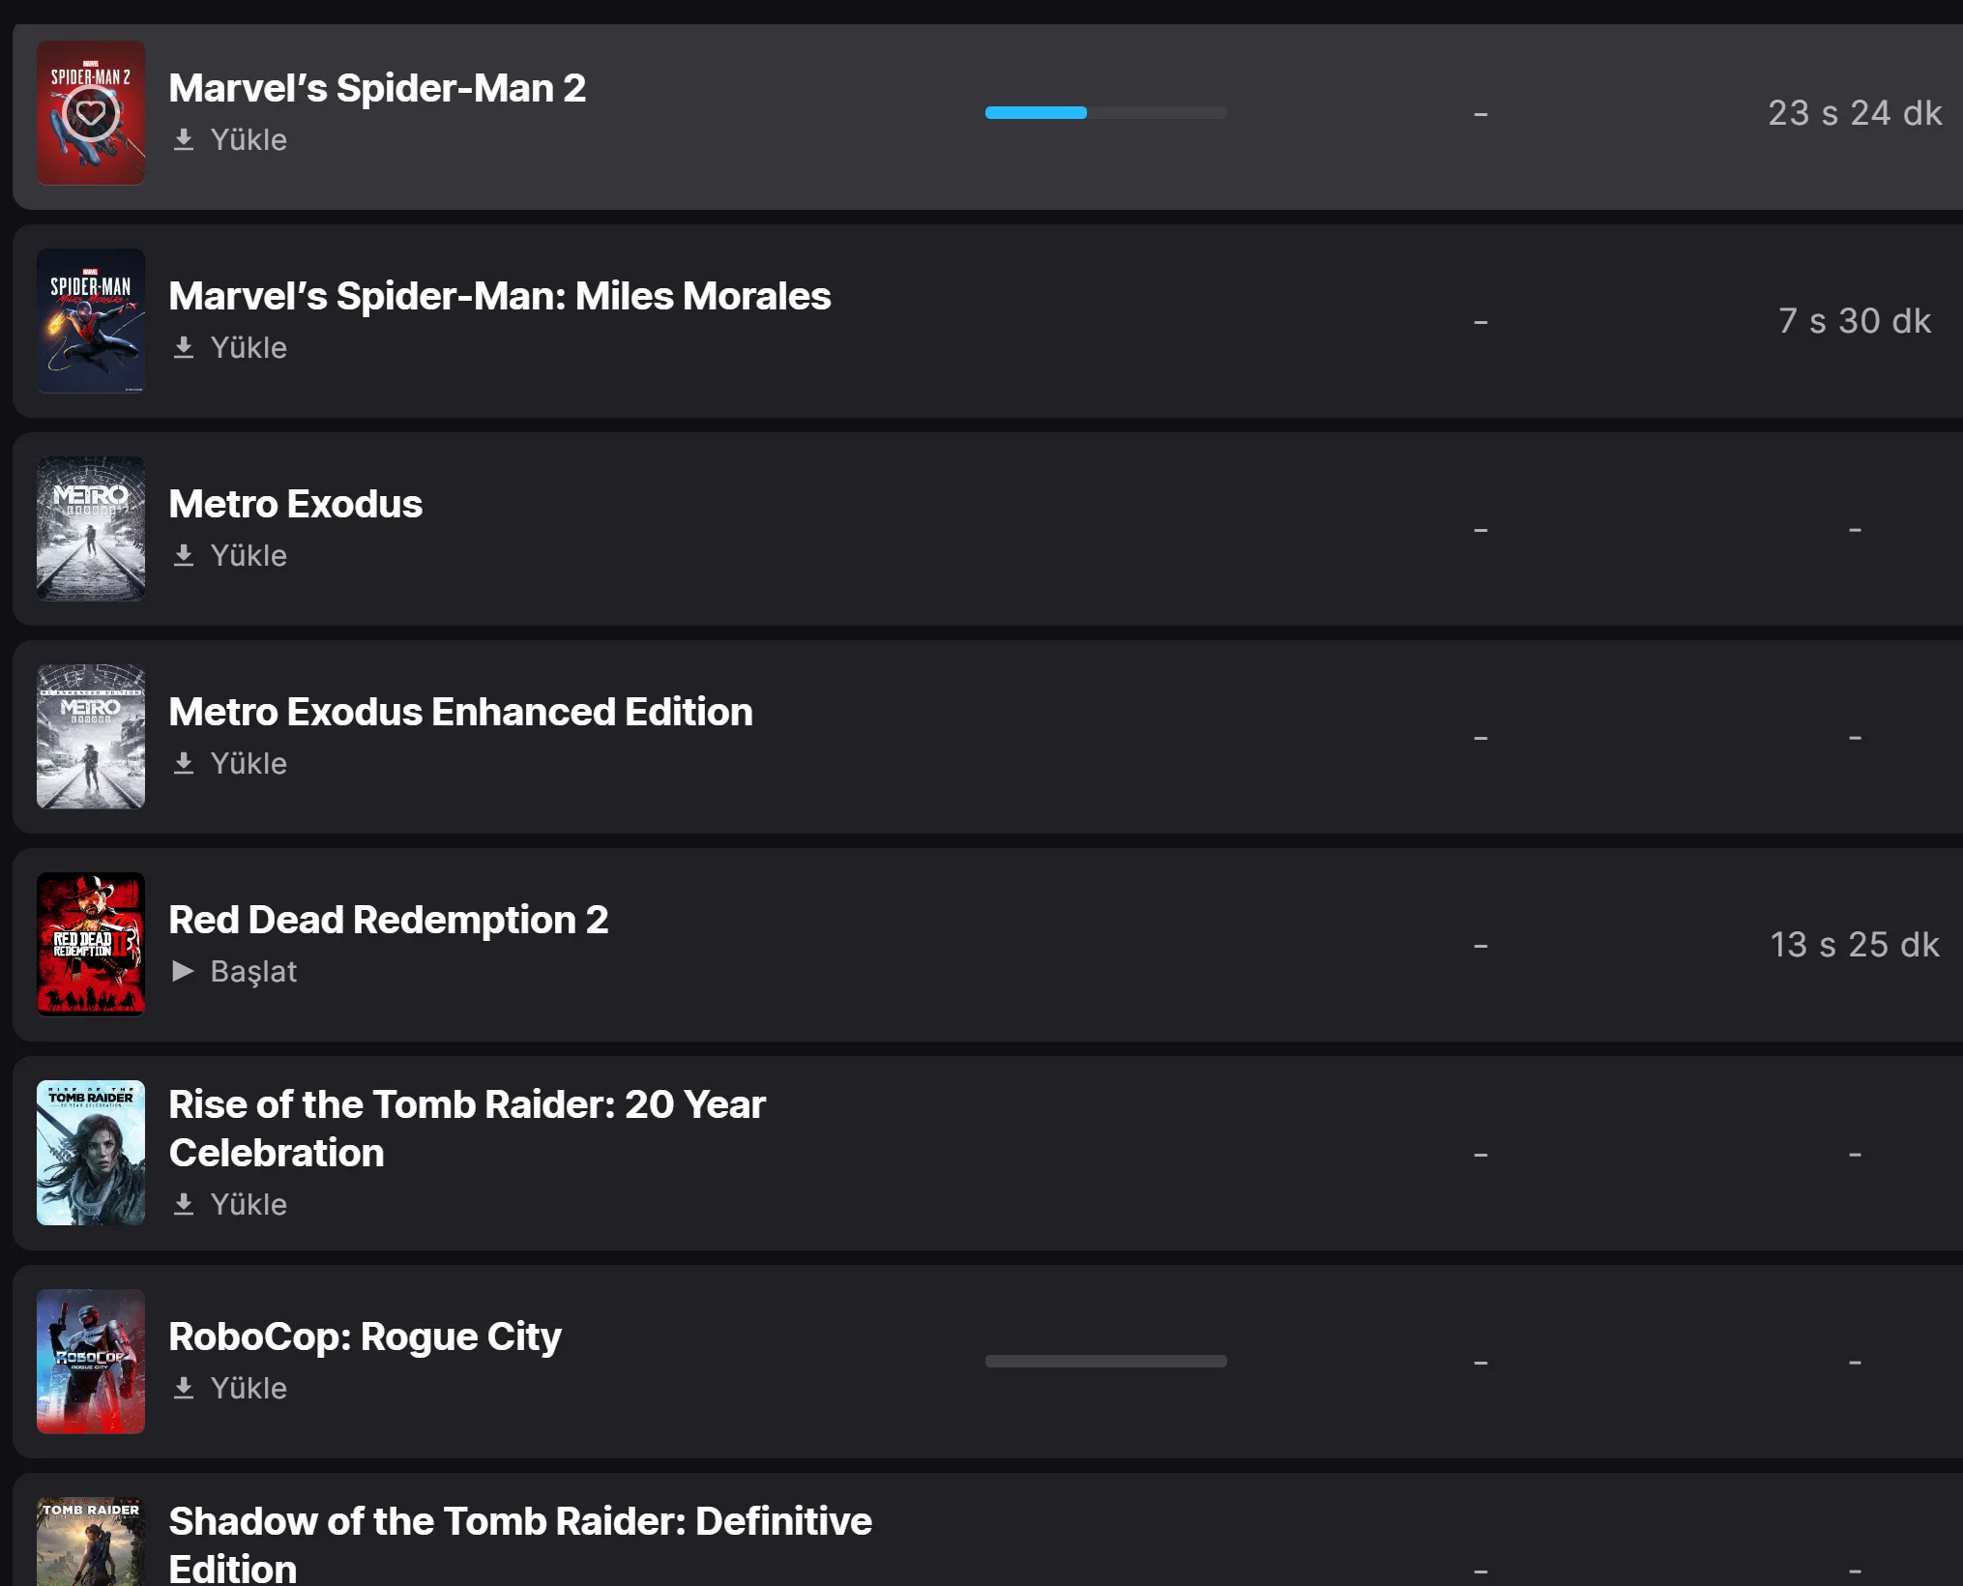
Task: Click download icon under Rise of the Tomb Raider
Action: click(184, 1205)
